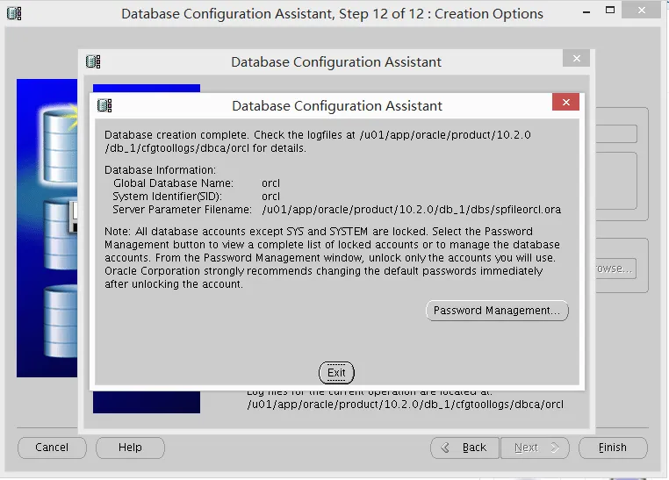Click the Global Database Name value orcl

[270, 183]
